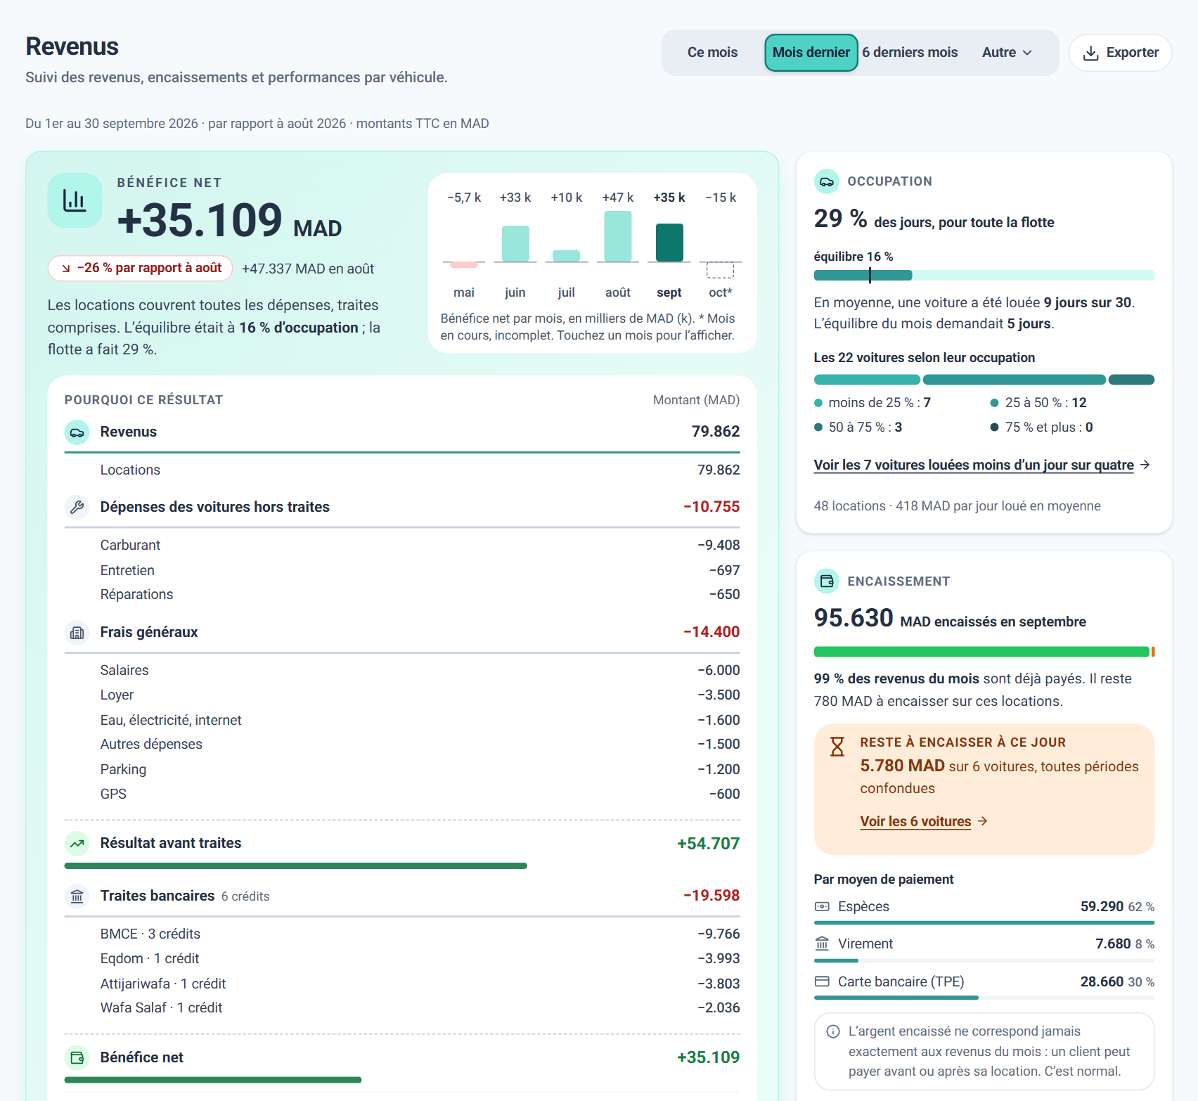Select the mai bar in the monthly chart
Image resolution: width=1198 pixels, height=1101 pixels.
point(464,264)
